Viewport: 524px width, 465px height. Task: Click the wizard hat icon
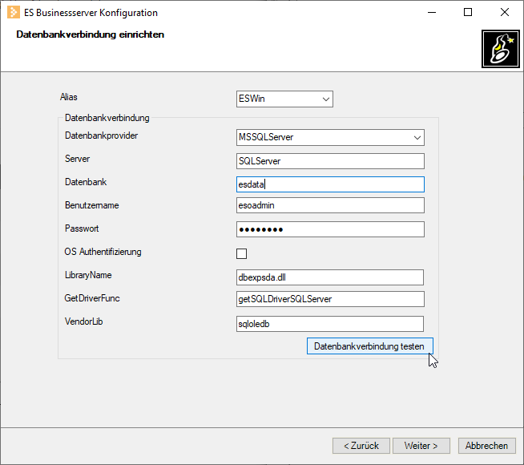pyautogui.click(x=500, y=49)
